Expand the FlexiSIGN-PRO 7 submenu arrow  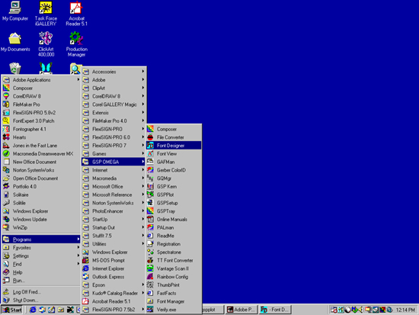143,146
